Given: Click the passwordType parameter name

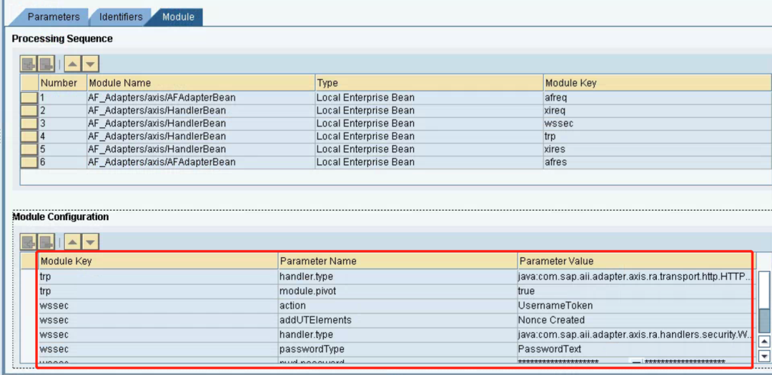Looking at the screenshot, I should coord(397,349).
